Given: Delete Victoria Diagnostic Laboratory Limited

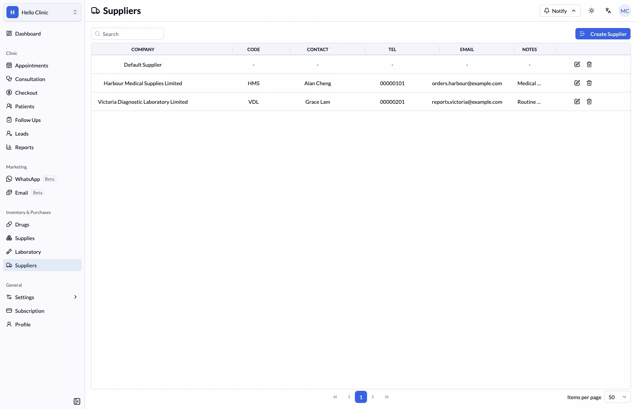Looking at the screenshot, I should (589, 101).
